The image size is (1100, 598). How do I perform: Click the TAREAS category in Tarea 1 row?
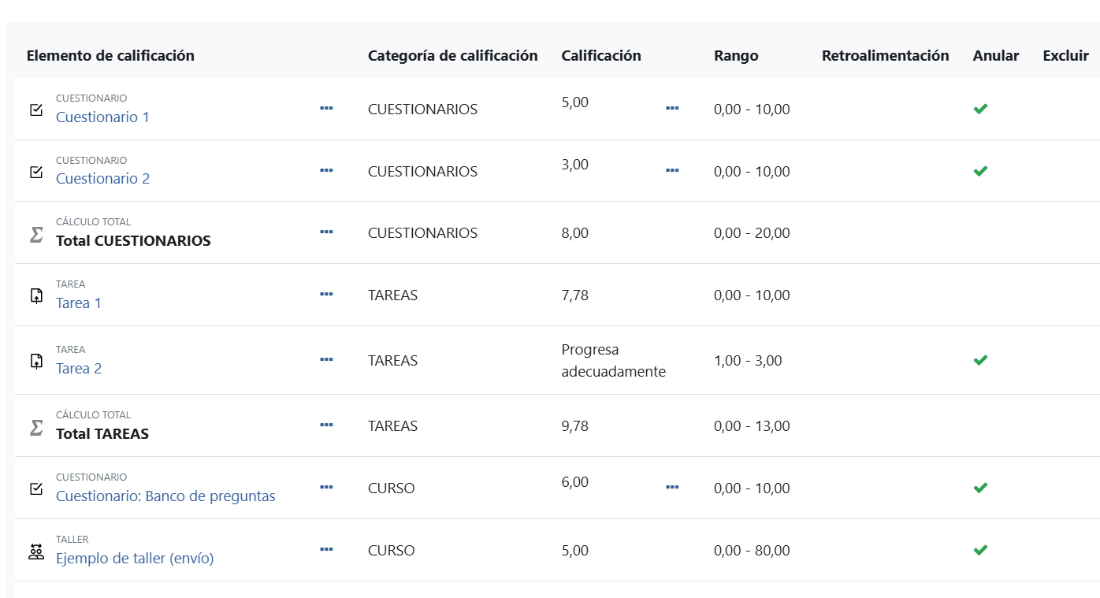pos(392,295)
